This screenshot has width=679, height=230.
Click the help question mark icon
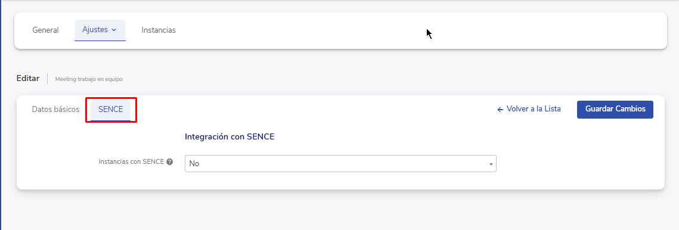click(170, 161)
